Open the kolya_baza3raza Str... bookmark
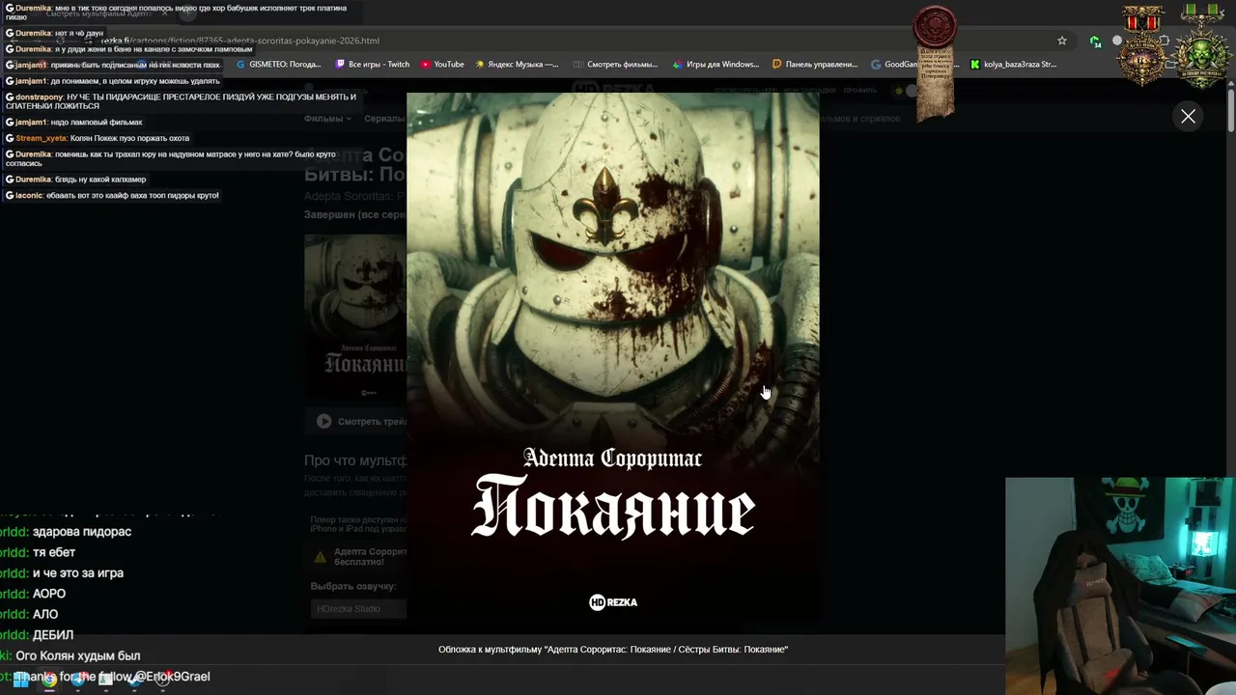 [1013, 65]
